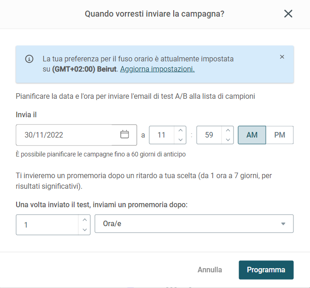Click the dropdown arrow beside Ora/e
The width and height of the screenshot is (310, 288).
(x=283, y=224)
